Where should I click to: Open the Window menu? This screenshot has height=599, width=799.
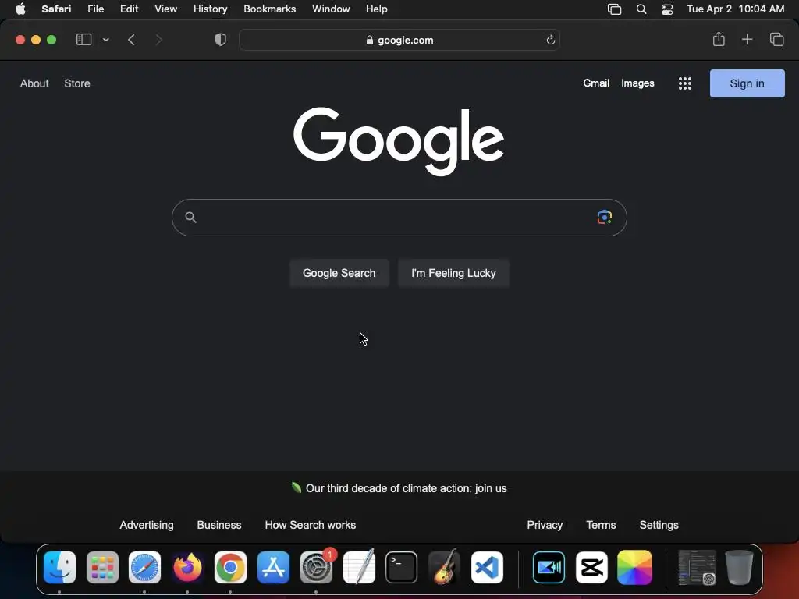(x=331, y=9)
